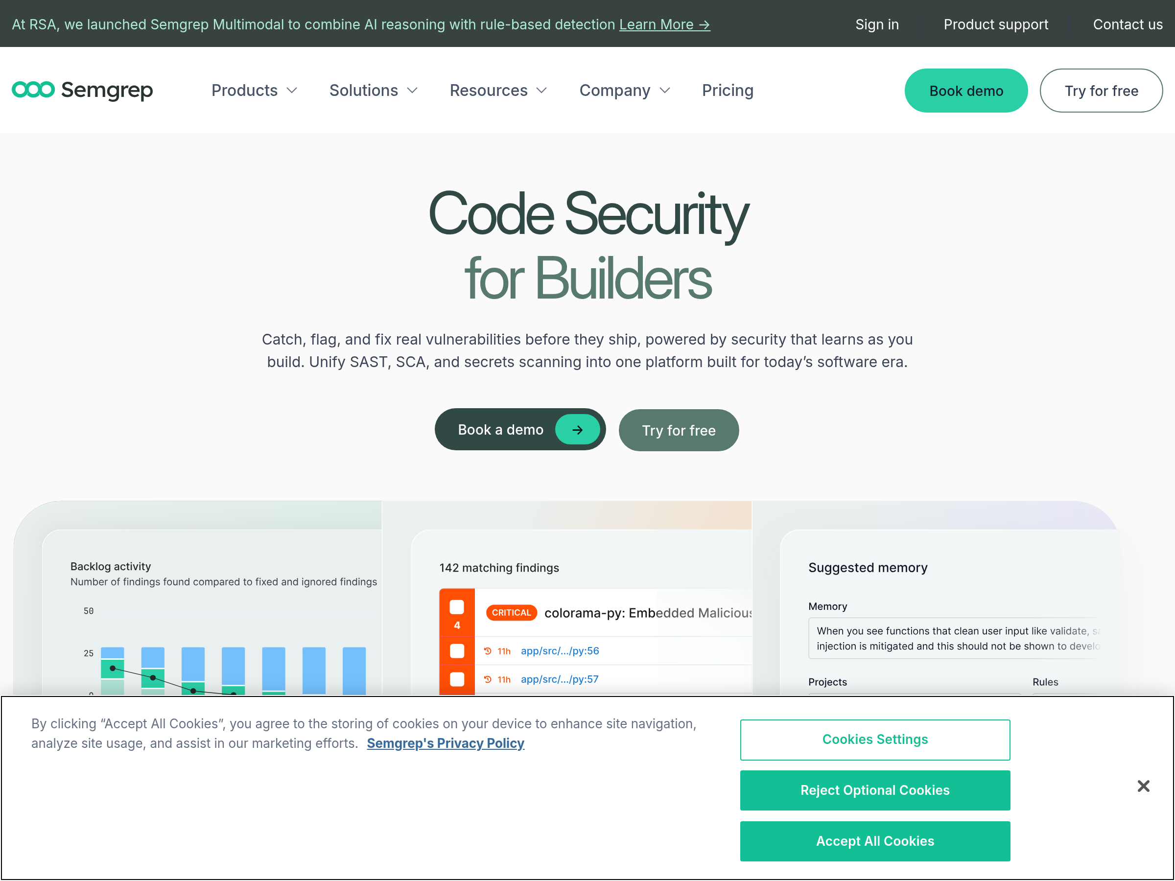Click the Semgrep logo
The height and width of the screenshot is (881, 1175).
pos(82,90)
